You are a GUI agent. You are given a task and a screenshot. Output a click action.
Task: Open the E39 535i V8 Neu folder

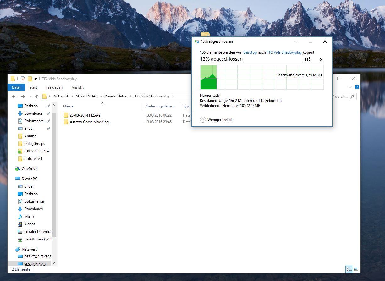[x=37, y=151]
